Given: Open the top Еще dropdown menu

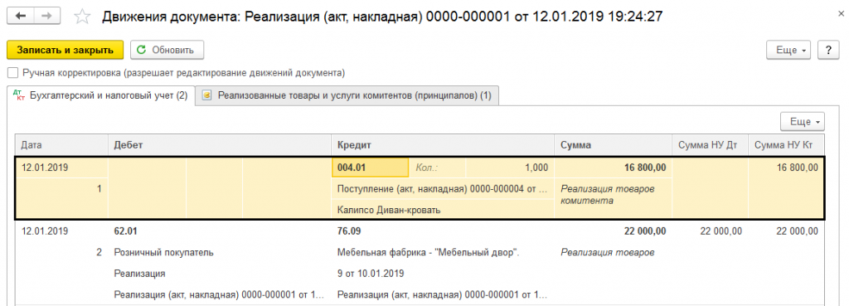Looking at the screenshot, I should (791, 50).
